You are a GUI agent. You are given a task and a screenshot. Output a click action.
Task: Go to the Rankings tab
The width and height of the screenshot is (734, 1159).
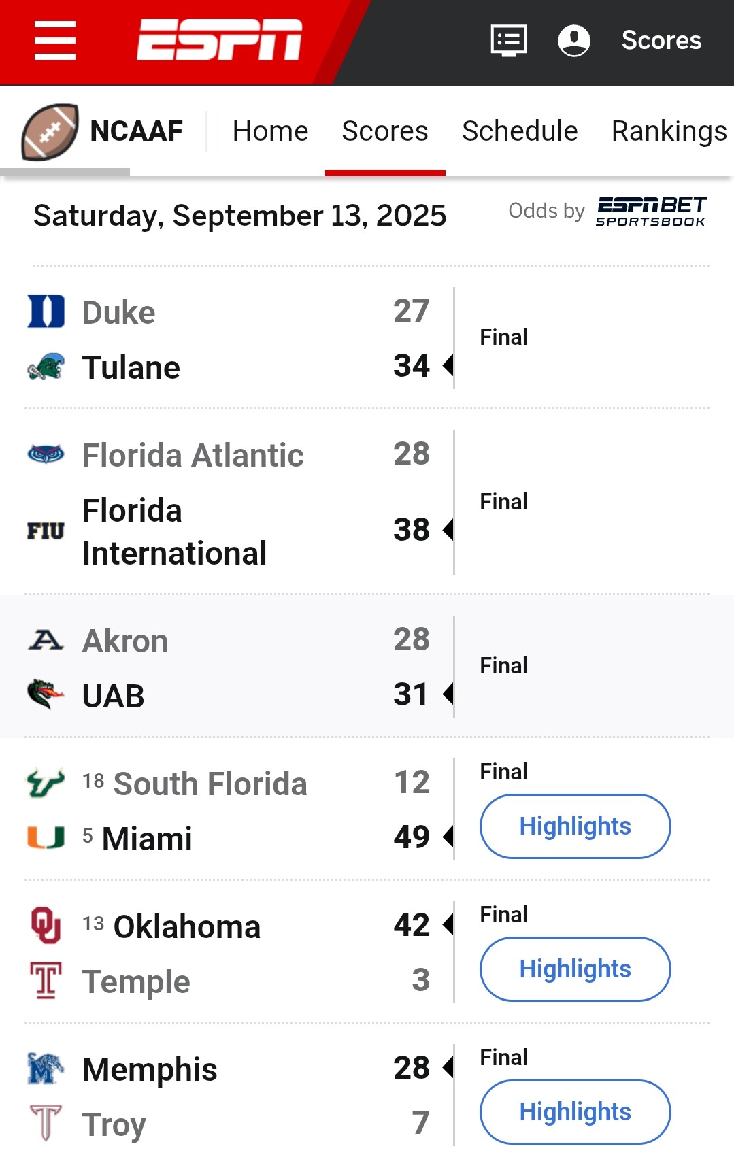coord(669,131)
